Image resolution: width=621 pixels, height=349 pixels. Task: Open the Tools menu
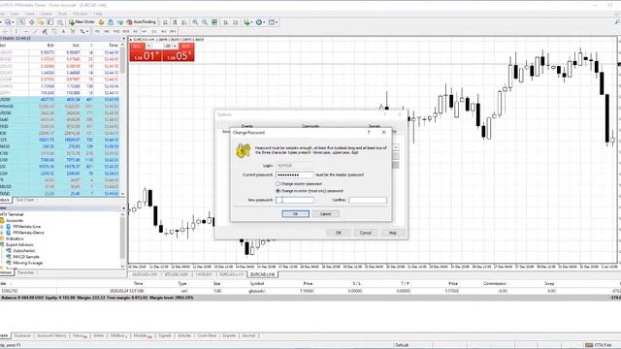(62, 14)
